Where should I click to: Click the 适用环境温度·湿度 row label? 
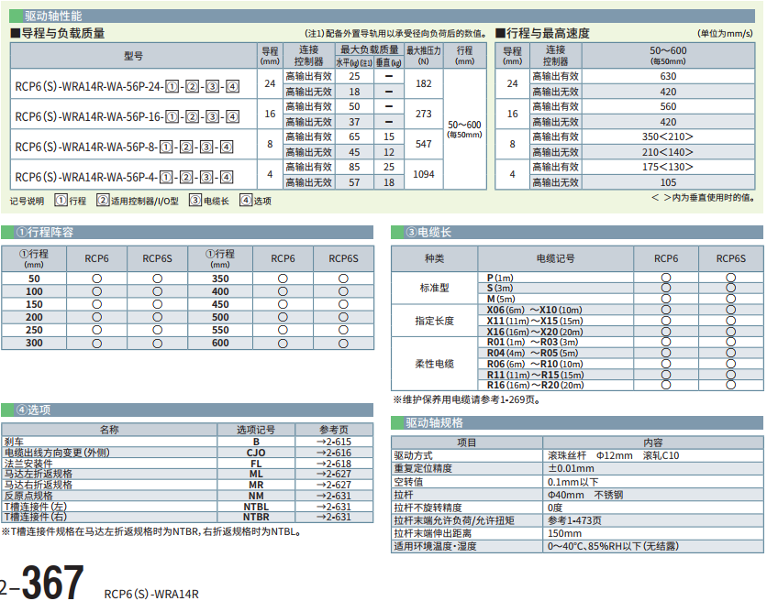436,546
